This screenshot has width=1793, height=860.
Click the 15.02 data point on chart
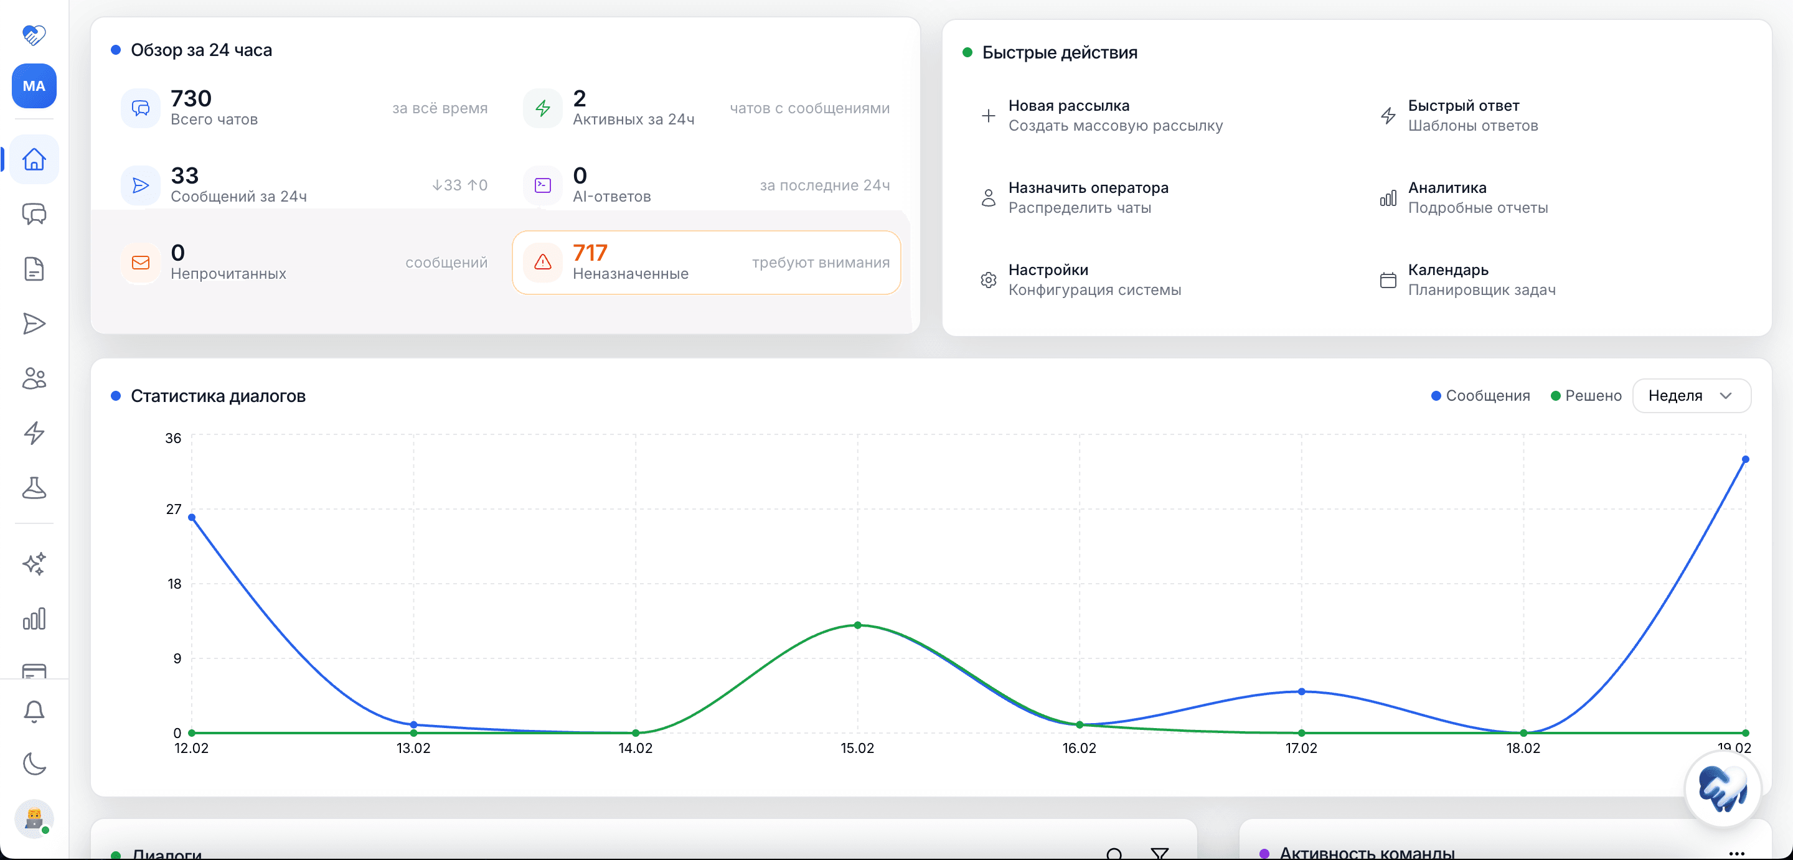point(857,625)
